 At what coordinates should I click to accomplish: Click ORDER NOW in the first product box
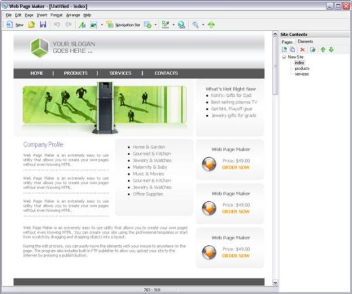click(x=236, y=167)
